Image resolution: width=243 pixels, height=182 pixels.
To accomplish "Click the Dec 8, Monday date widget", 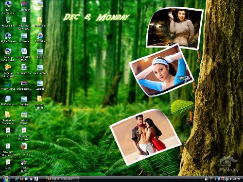I will coord(96,17).
